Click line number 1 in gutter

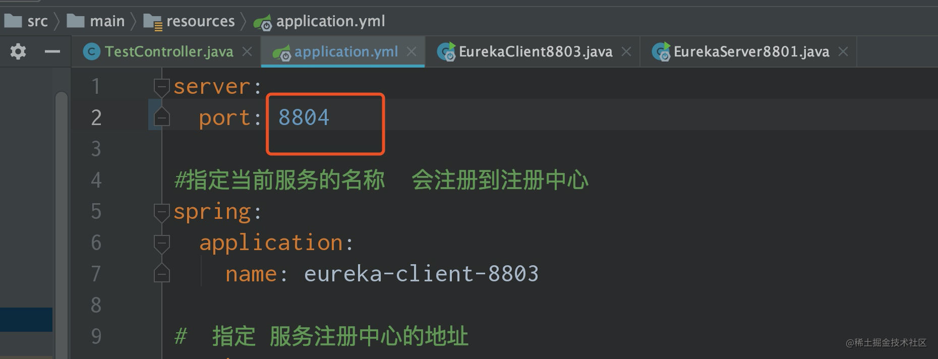[95, 87]
